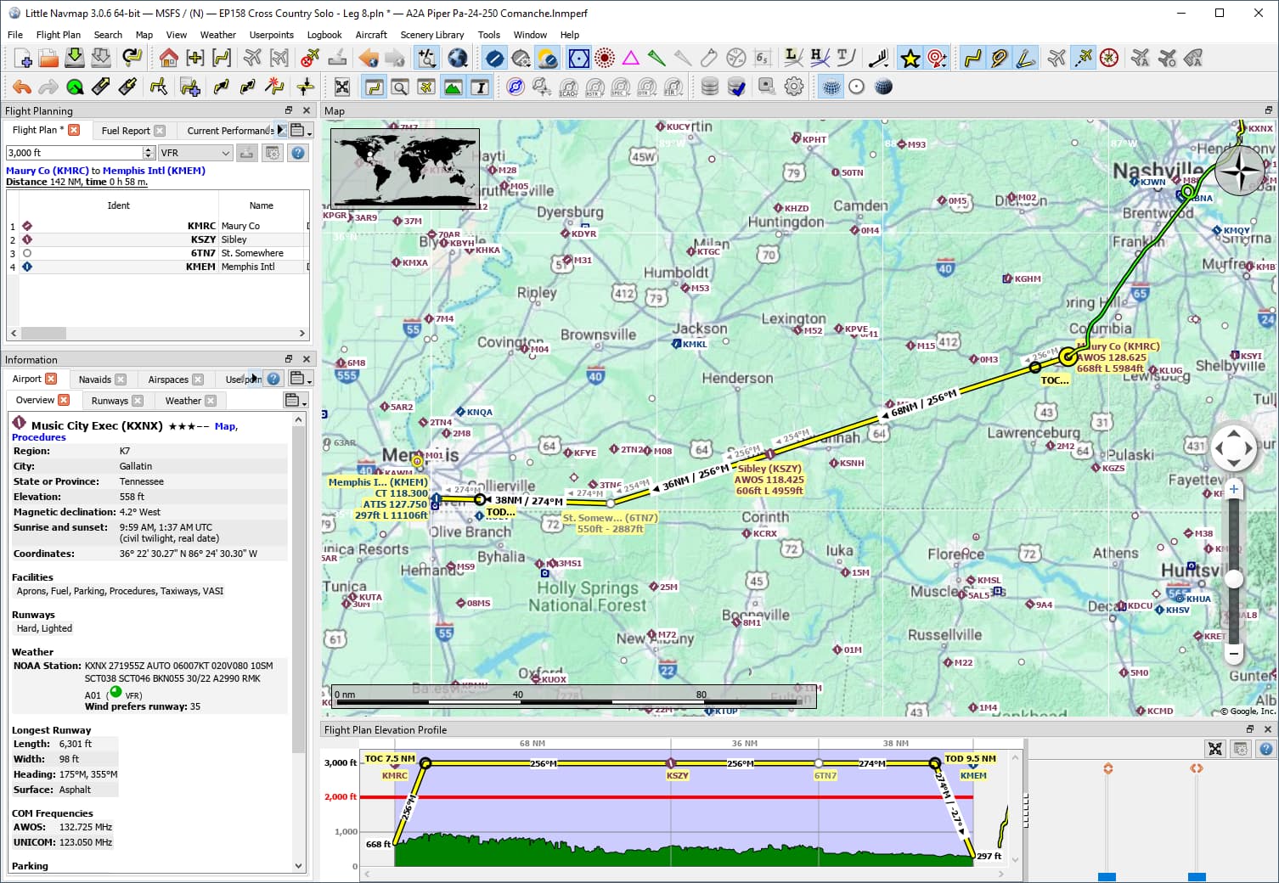
Task: Create a new flight plan
Action: (x=23, y=58)
